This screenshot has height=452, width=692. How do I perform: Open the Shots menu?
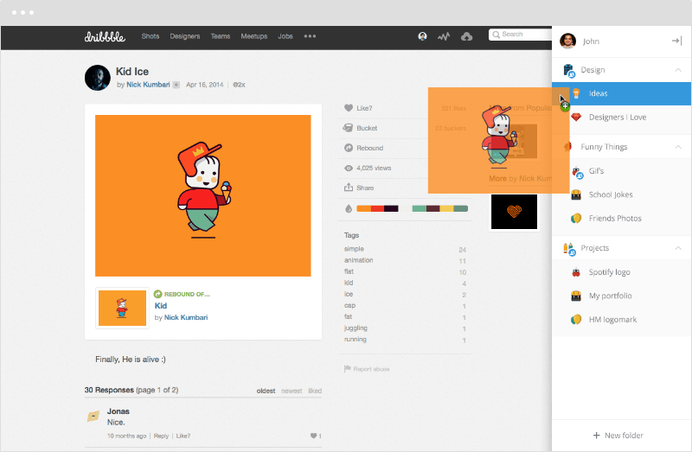pyautogui.click(x=150, y=36)
